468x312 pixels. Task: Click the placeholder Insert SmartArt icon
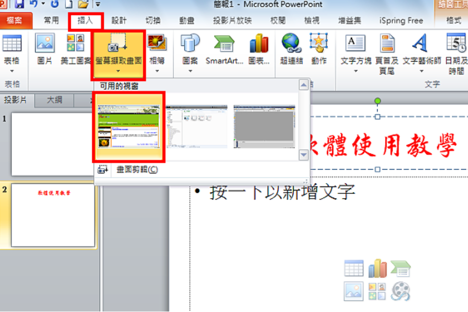tap(400, 268)
